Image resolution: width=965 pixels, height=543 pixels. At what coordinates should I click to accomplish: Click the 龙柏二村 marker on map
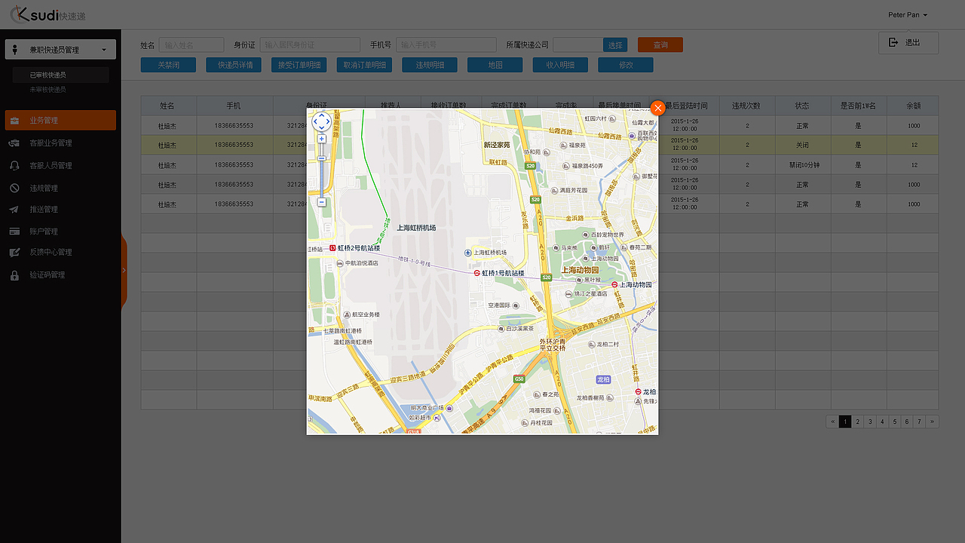(x=591, y=344)
